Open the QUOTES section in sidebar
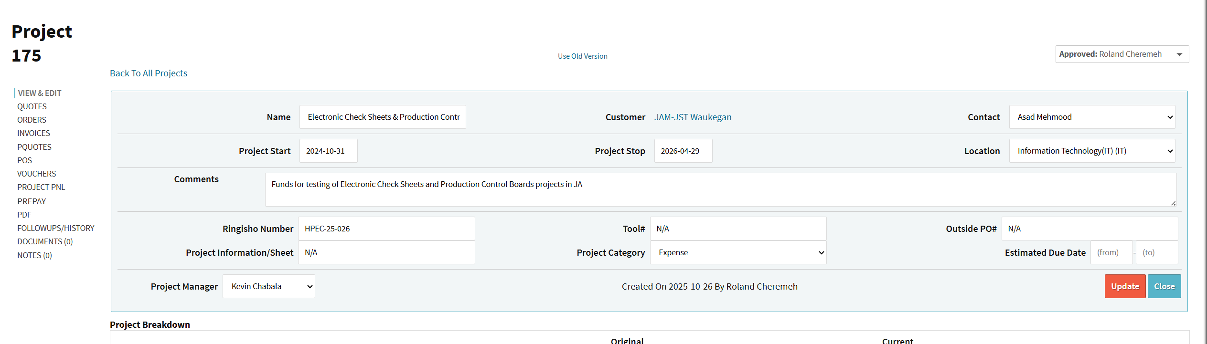1207x344 pixels. 32,107
